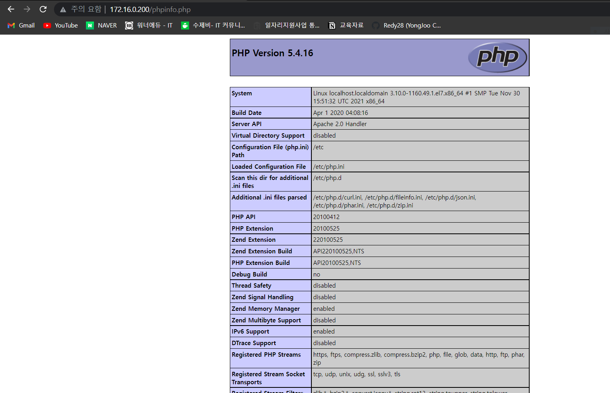Click the System row label

[x=242, y=93]
